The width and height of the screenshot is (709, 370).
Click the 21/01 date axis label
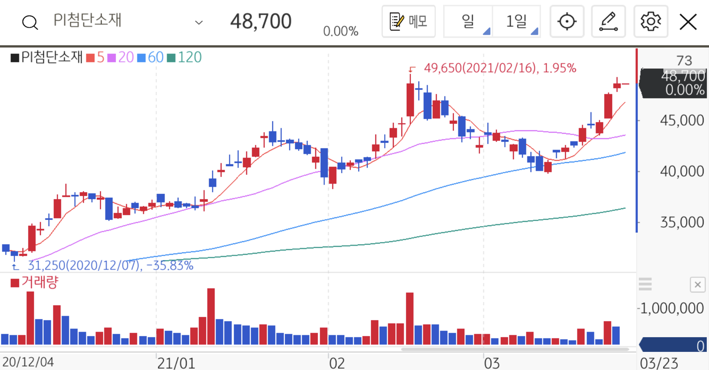(176, 363)
